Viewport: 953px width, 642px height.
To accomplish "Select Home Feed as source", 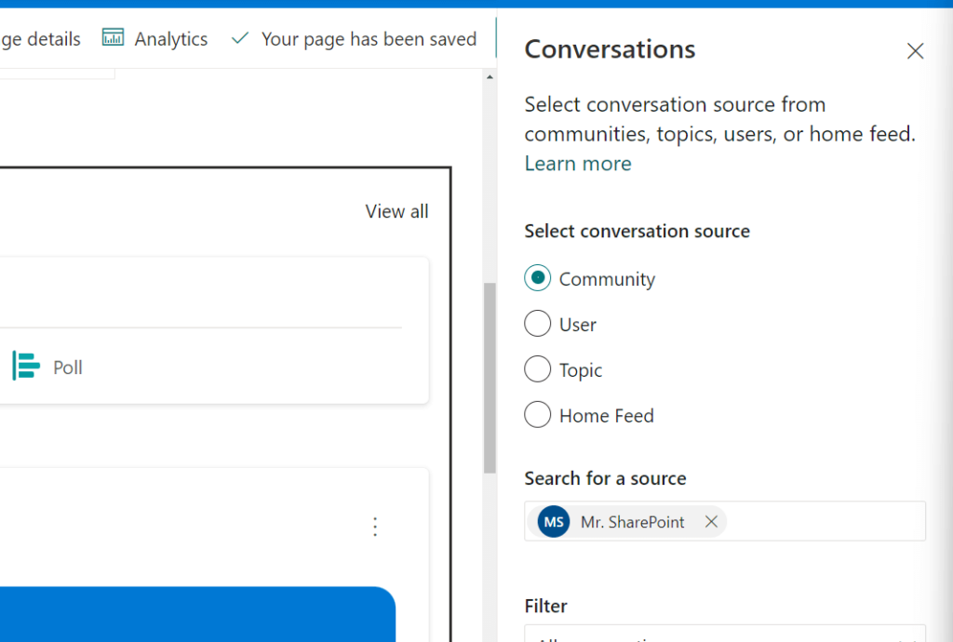I will click(537, 415).
